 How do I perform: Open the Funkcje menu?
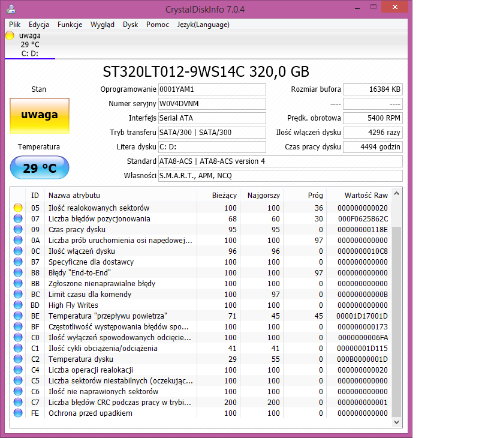point(70,25)
